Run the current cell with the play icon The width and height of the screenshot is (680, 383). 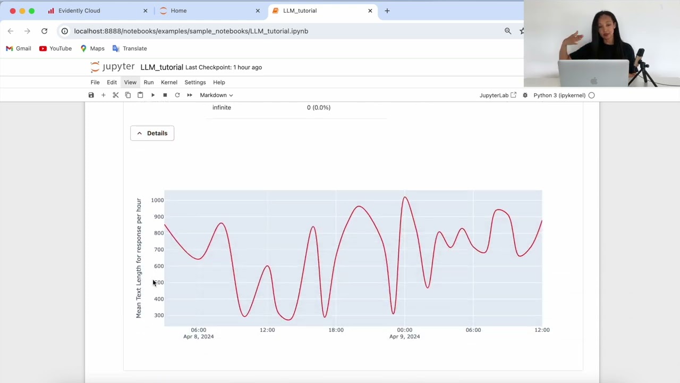click(x=152, y=95)
